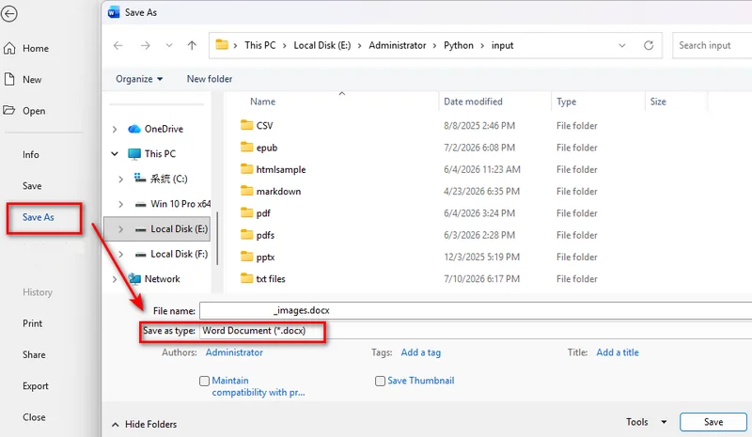Sort by the Name column header
752x437 pixels.
tap(263, 101)
